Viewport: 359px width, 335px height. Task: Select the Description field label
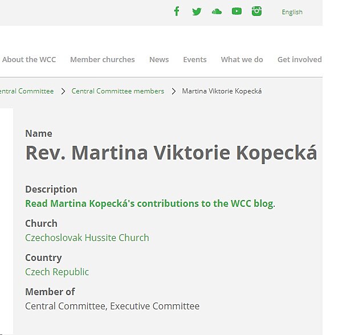click(51, 190)
